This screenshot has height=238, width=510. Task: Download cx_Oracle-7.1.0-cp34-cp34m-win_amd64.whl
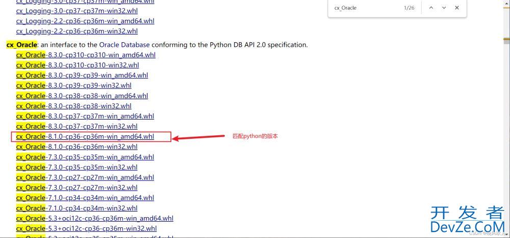tap(85, 198)
